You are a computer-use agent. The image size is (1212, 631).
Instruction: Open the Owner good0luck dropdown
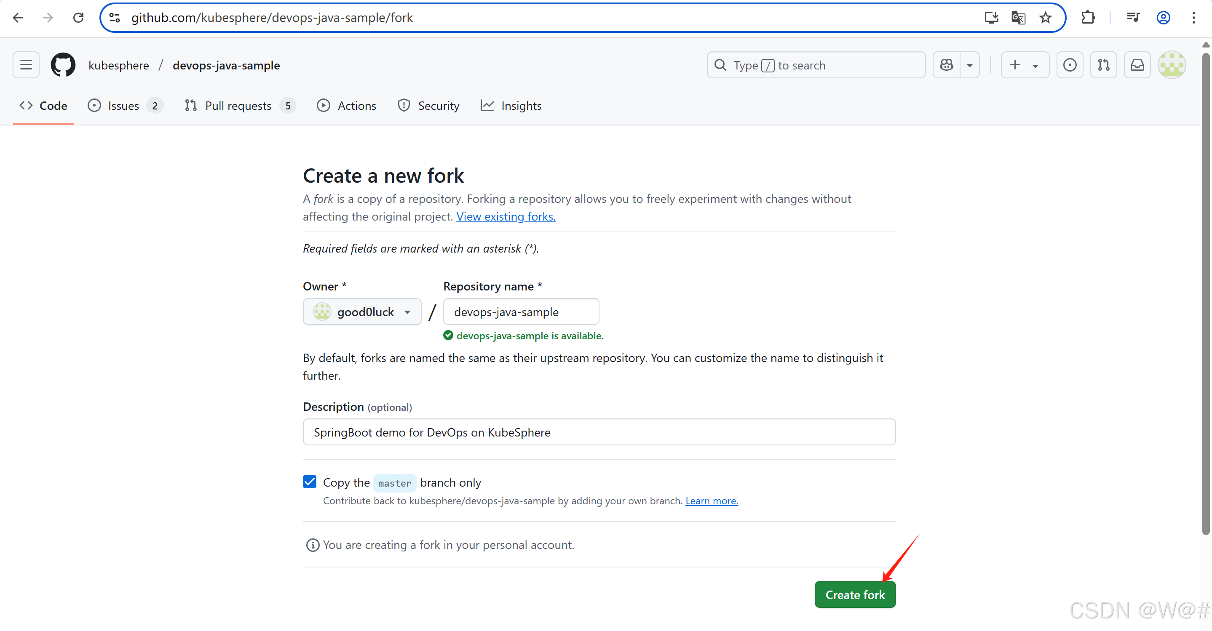362,312
